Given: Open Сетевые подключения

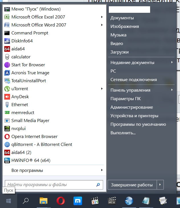Looking at the screenshot, I should [x=134, y=80].
